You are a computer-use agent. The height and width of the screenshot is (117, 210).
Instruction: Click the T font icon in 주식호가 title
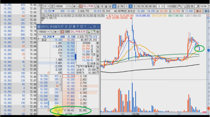coord(78,27)
